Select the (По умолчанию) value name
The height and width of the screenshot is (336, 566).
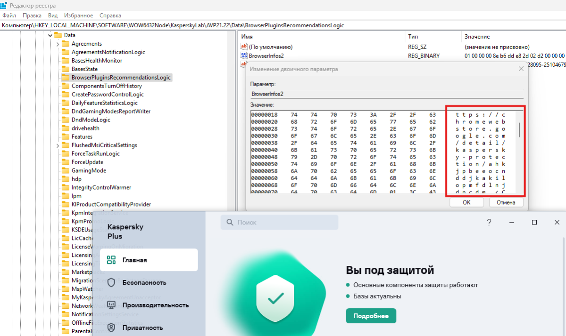271,47
